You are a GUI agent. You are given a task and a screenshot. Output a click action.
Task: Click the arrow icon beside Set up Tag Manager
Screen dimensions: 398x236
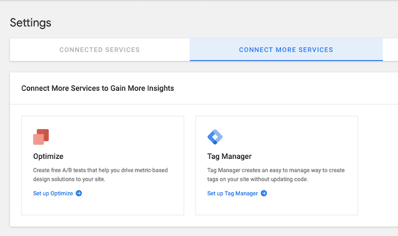[264, 193]
